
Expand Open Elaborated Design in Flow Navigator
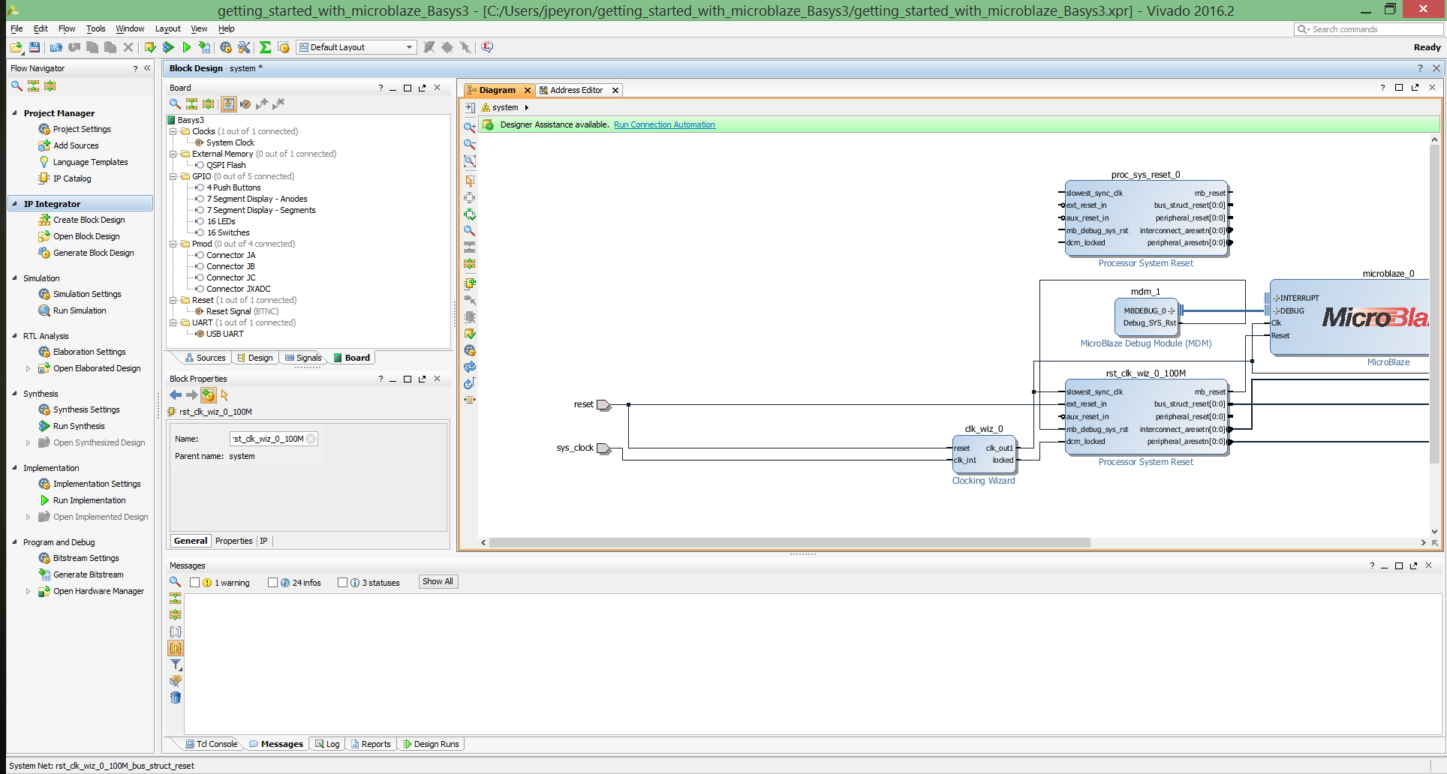click(x=29, y=368)
